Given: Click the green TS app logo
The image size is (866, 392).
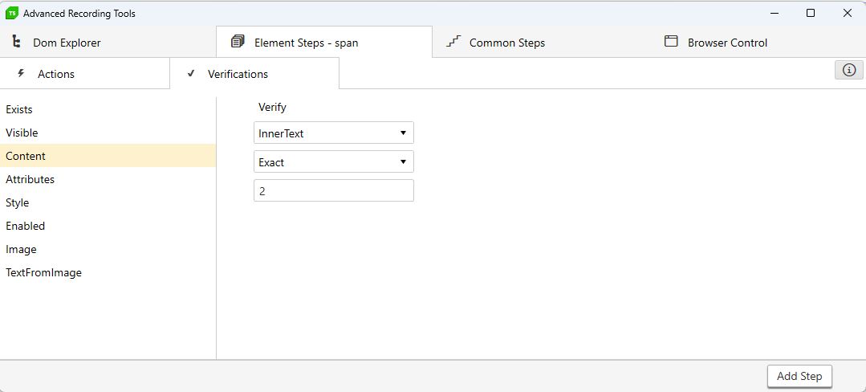Looking at the screenshot, I should pyautogui.click(x=11, y=14).
